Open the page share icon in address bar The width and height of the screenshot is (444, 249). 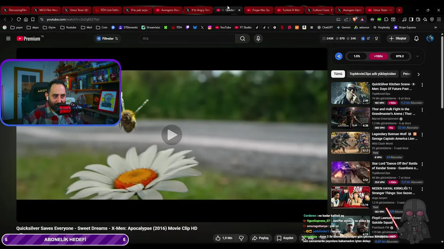pos(346,19)
